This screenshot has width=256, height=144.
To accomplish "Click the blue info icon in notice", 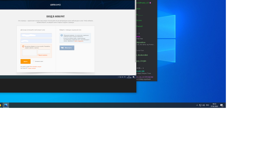I will coord(61,35).
